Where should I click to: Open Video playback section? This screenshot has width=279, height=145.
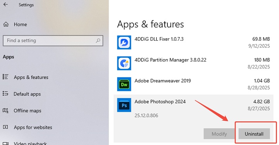30,143
